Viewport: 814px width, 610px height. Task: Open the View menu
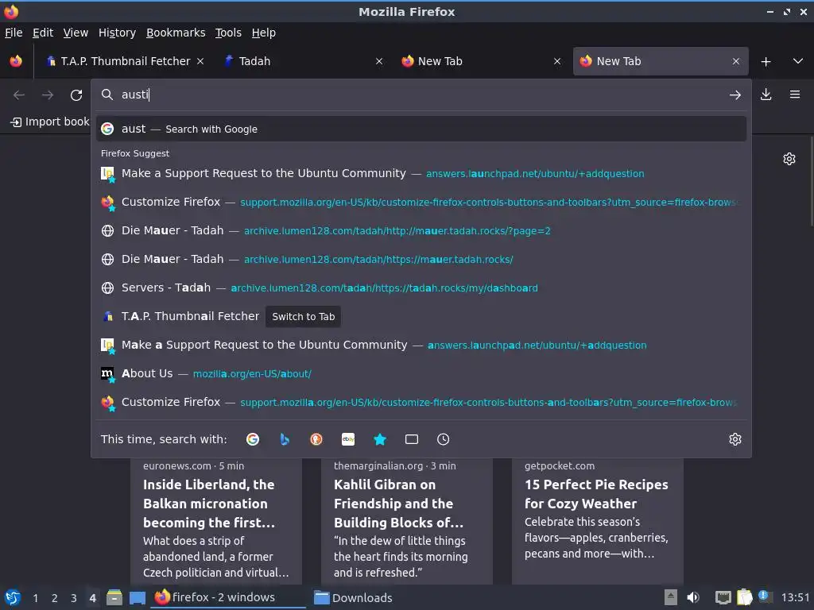pyautogui.click(x=76, y=33)
